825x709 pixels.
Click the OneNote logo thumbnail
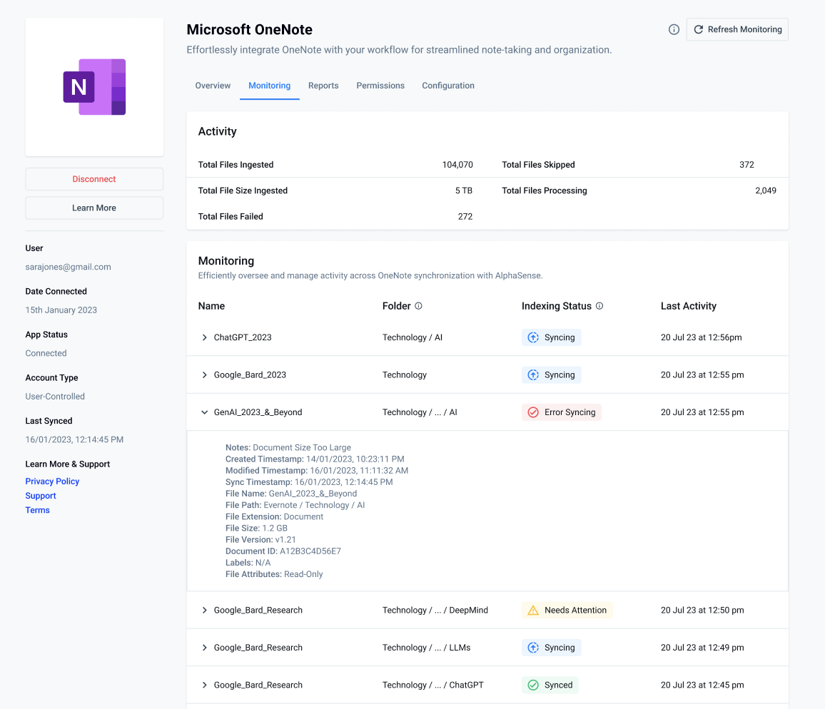pyautogui.click(x=94, y=87)
